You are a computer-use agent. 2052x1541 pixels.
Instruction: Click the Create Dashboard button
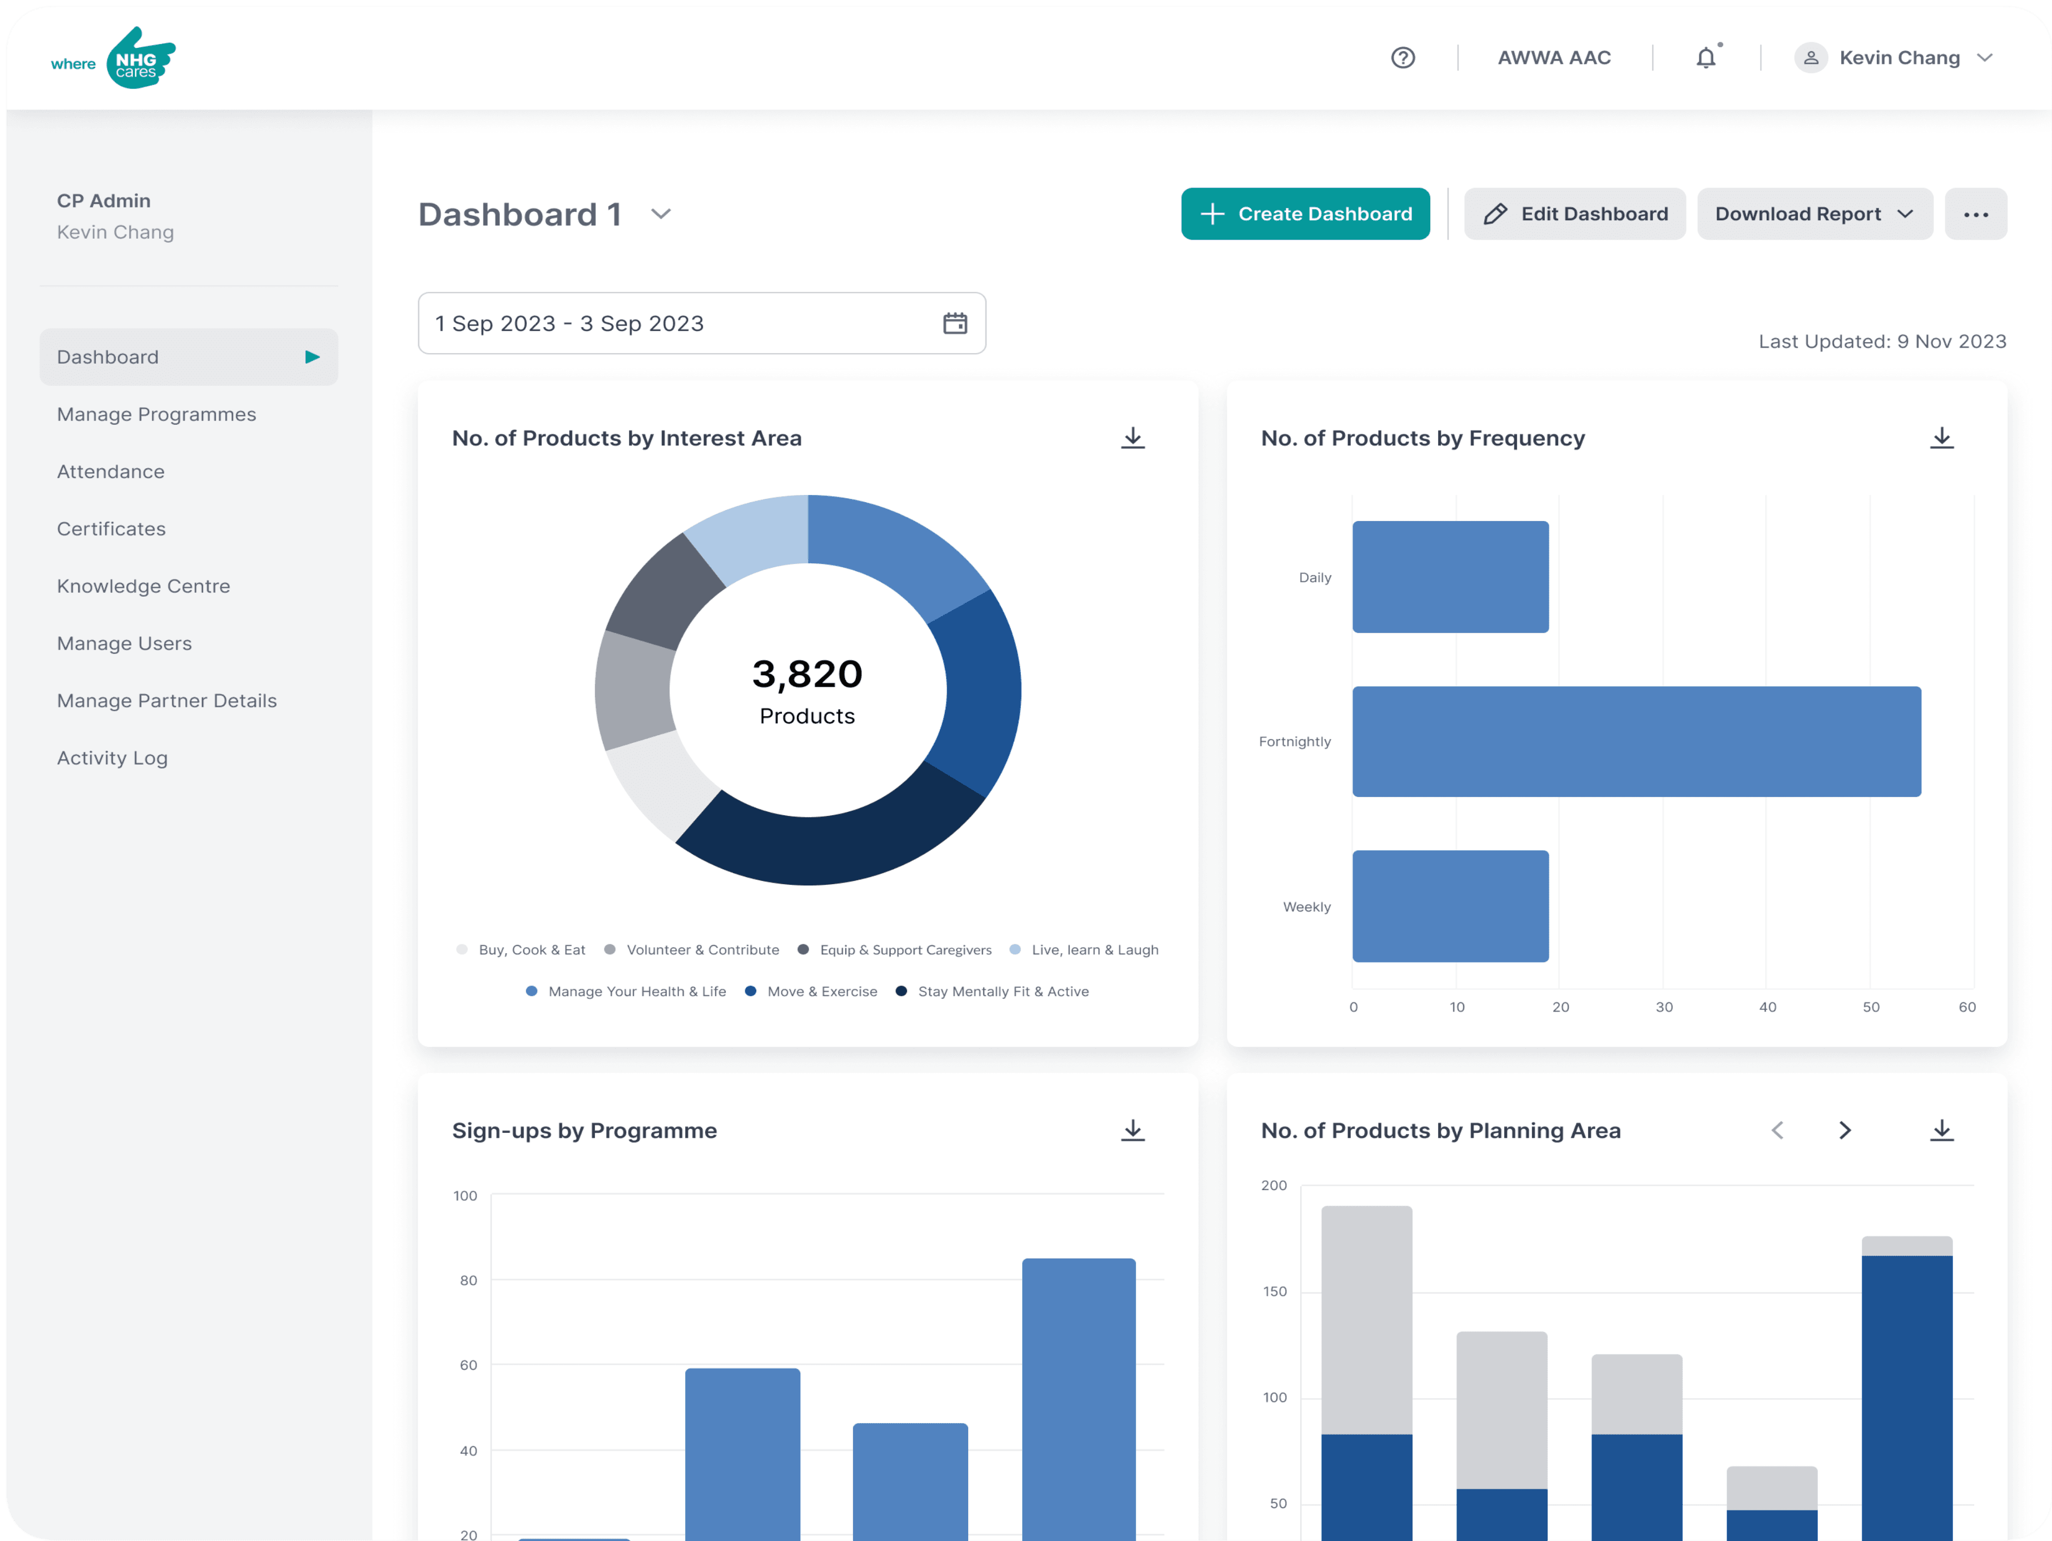(x=1305, y=214)
